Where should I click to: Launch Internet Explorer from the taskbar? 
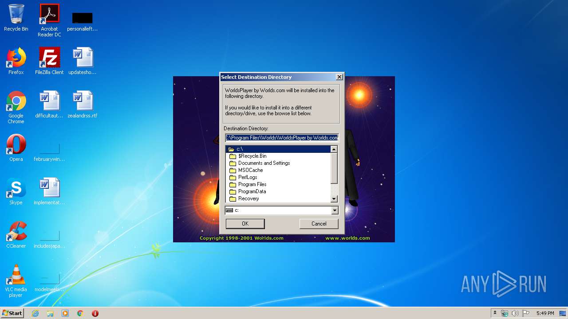tap(35, 313)
